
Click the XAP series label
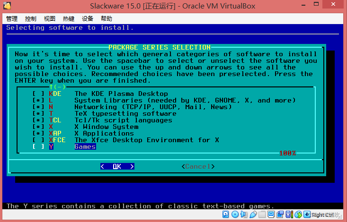click(55, 133)
